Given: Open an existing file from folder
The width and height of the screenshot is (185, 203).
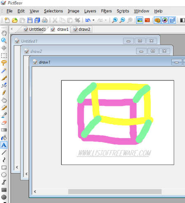Looking at the screenshot, I should coord(15,20).
